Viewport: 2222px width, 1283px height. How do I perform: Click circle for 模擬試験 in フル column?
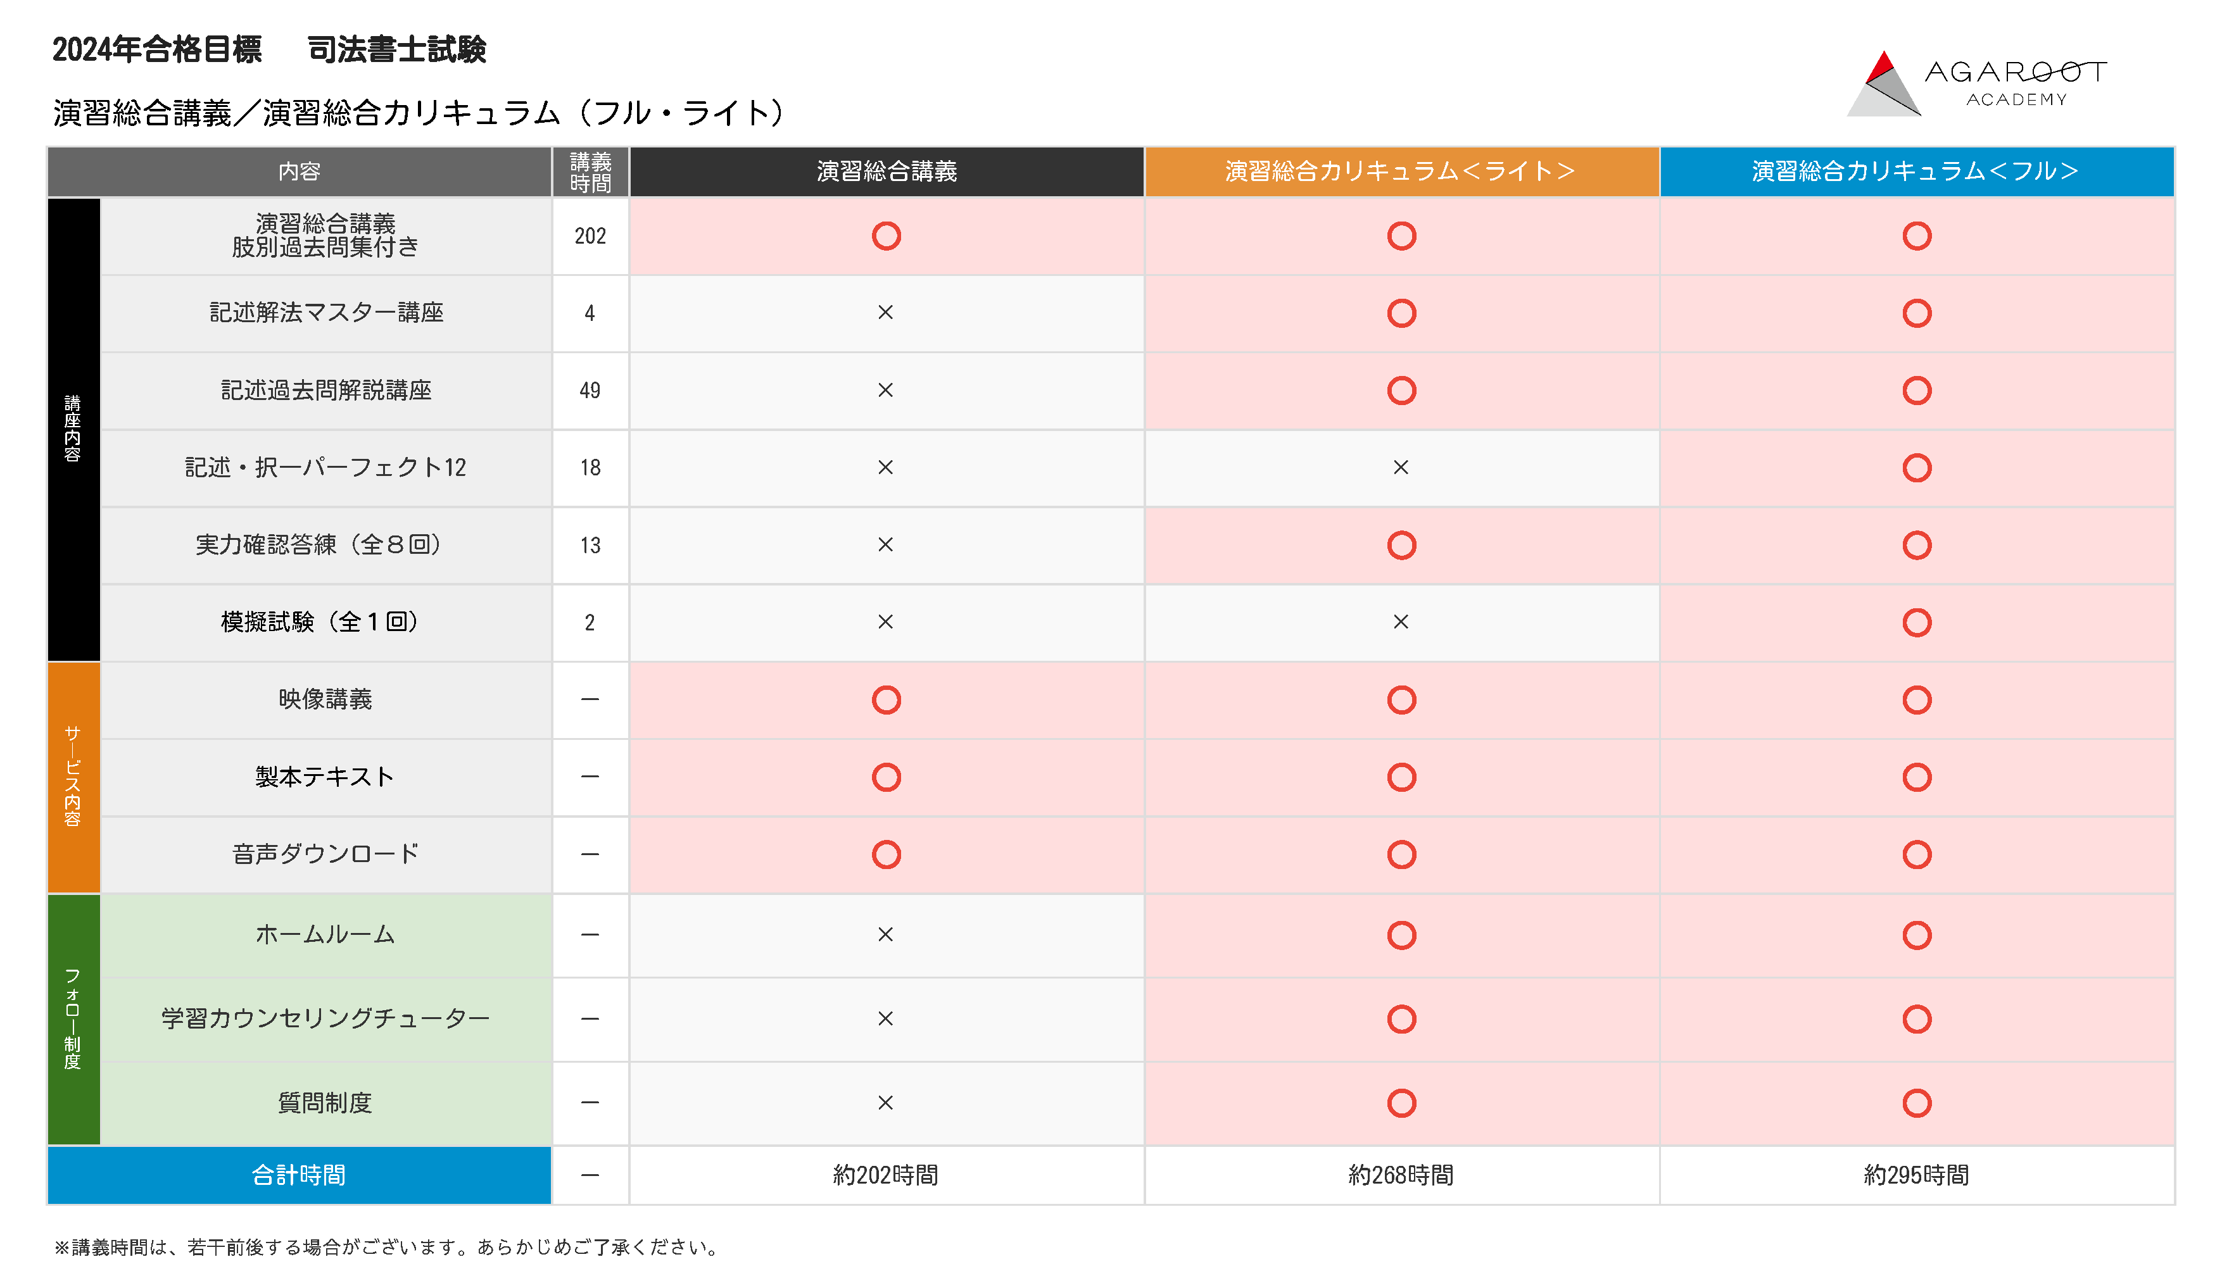[x=1916, y=623]
